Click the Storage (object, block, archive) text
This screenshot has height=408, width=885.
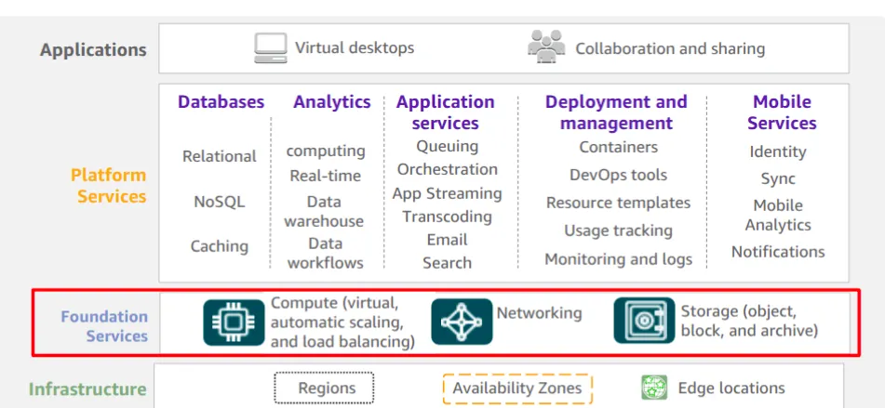tap(749, 321)
